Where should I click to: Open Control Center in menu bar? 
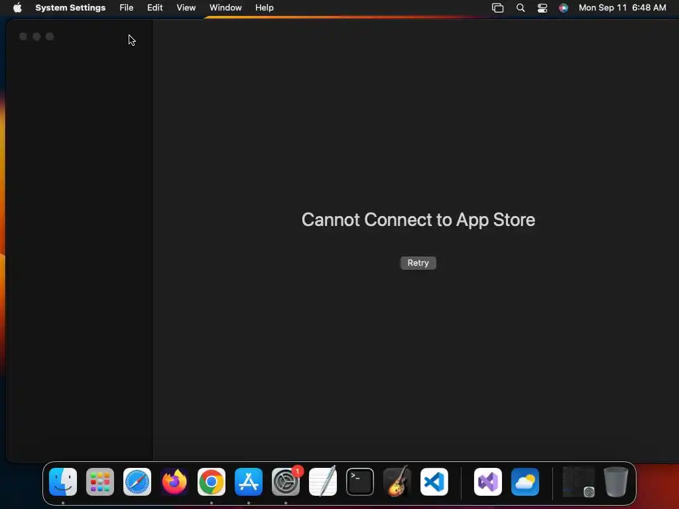[x=542, y=8]
